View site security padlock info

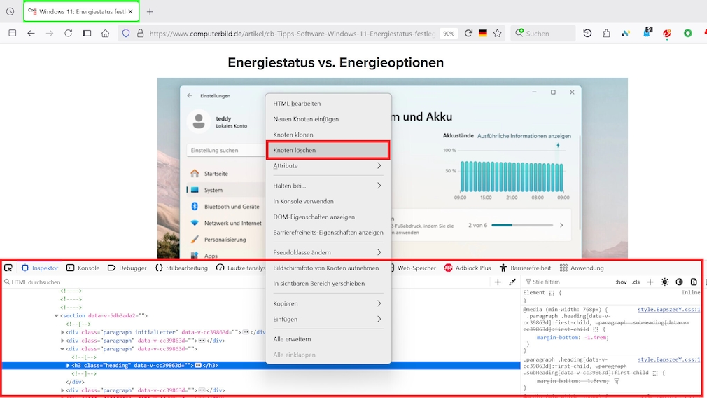click(140, 34)
